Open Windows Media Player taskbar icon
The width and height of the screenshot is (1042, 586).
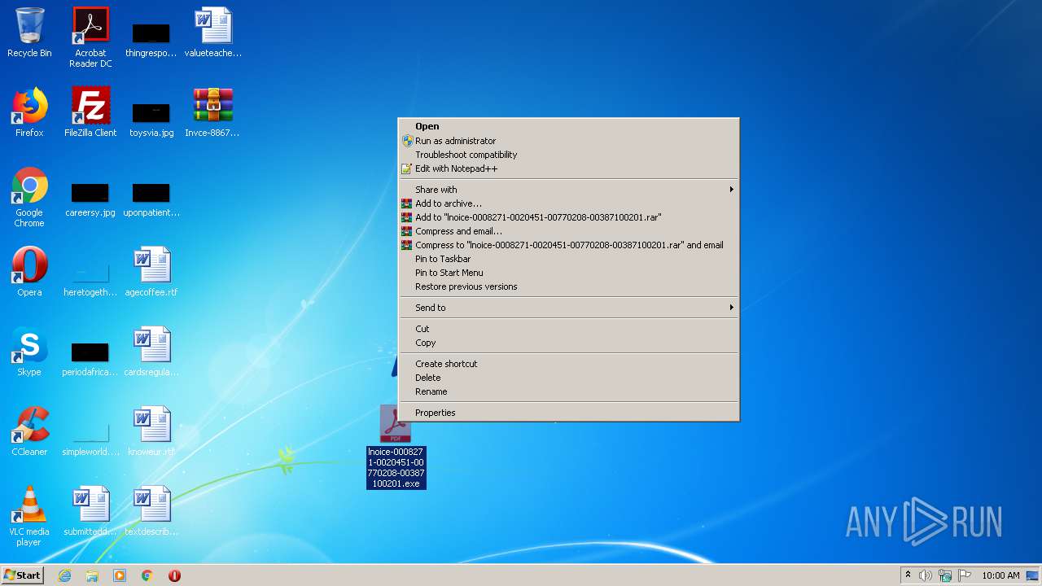click(x=120, y=575)
